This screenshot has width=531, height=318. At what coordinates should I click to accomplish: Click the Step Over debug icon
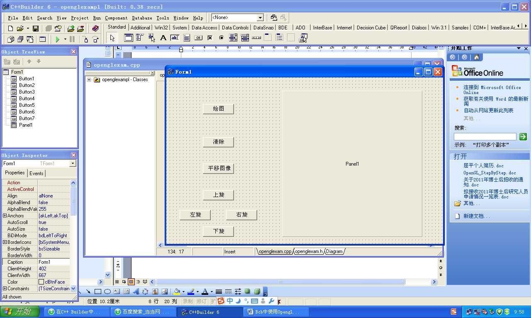[95, 39]
